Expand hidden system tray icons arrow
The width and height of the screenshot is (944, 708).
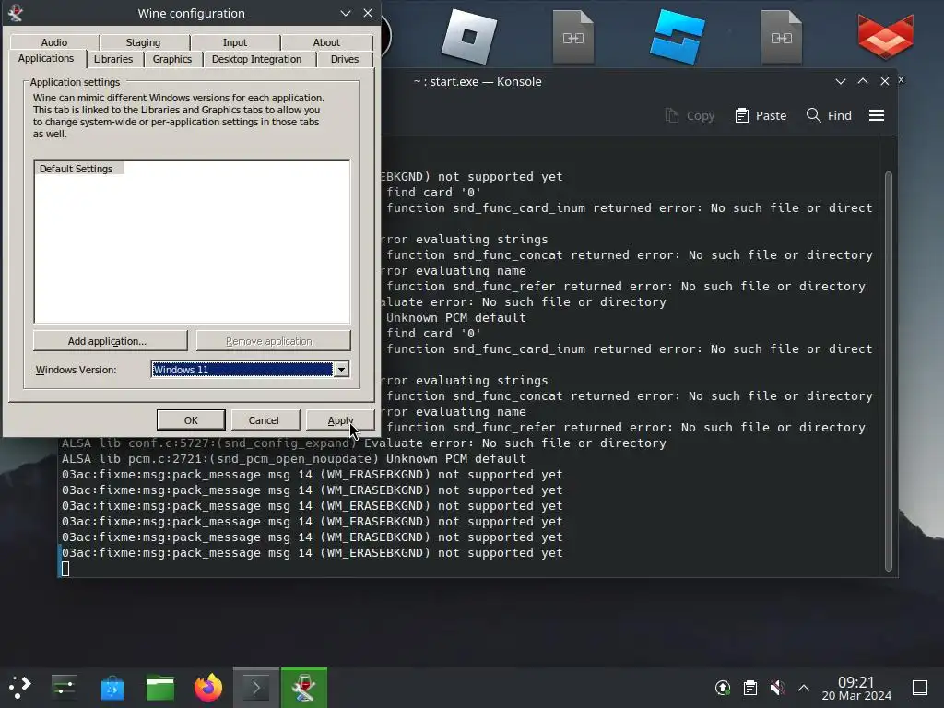(x=804, y=688)
